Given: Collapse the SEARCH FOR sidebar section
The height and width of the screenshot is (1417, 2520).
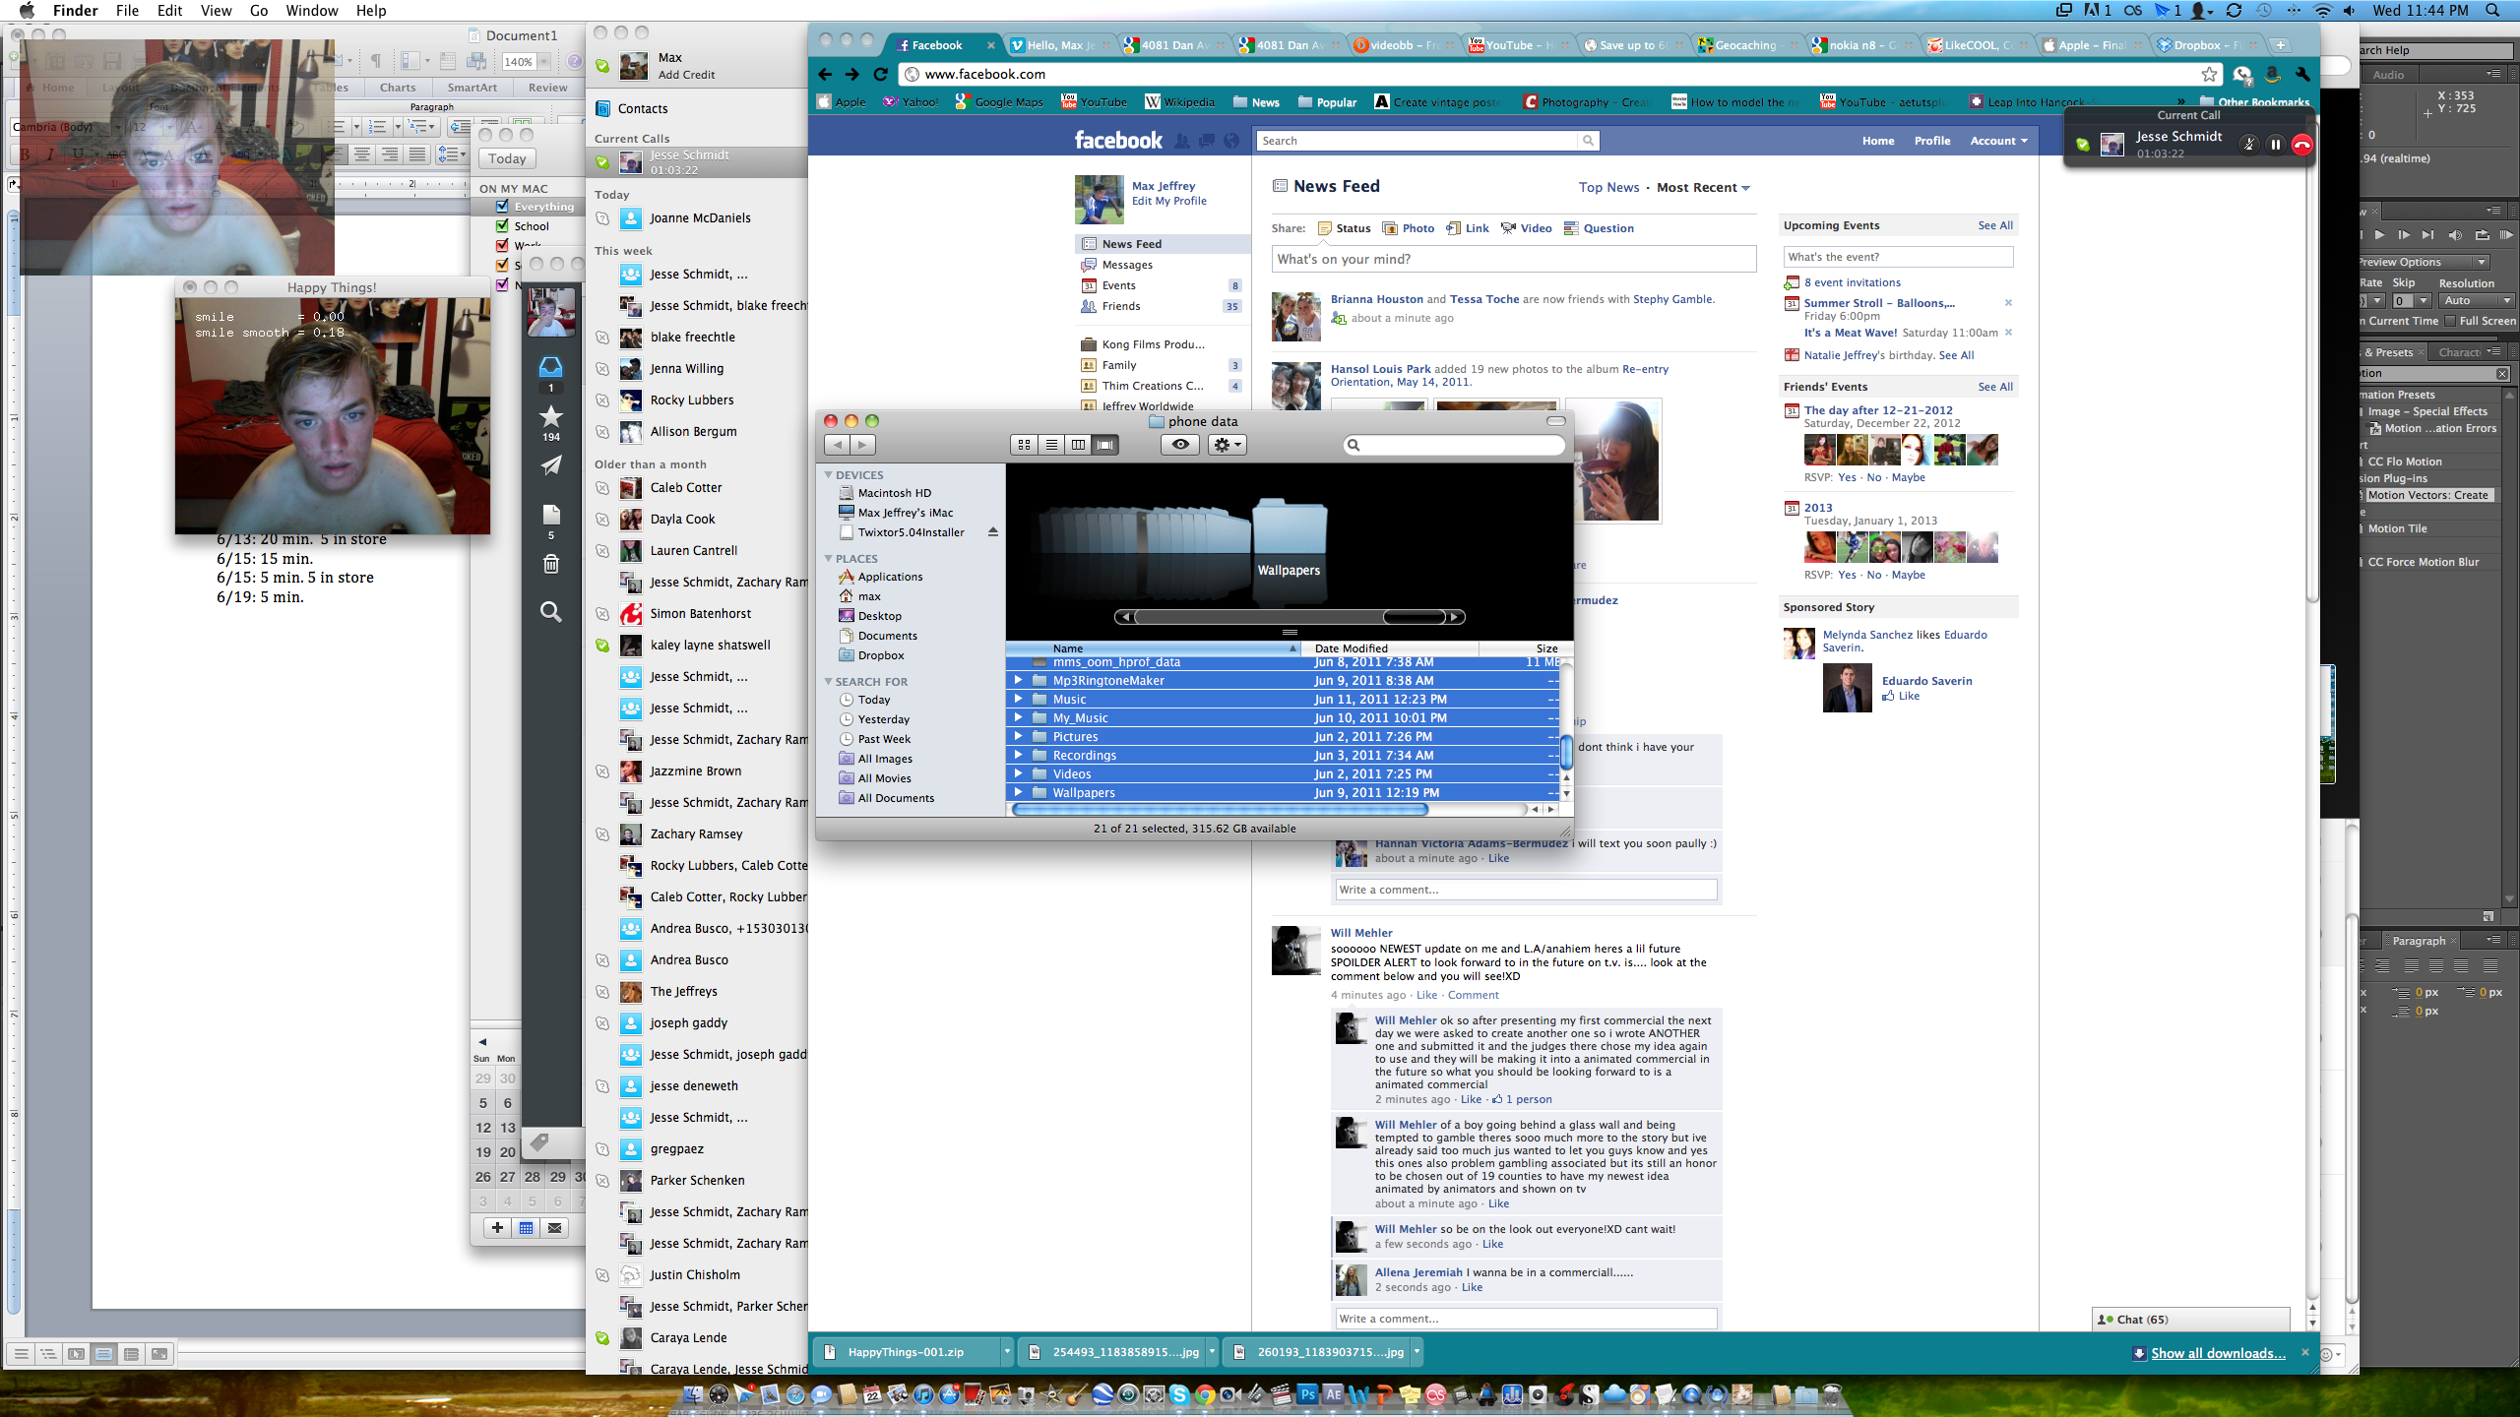Looking at the screenshot, I should (x=828, y=682).
